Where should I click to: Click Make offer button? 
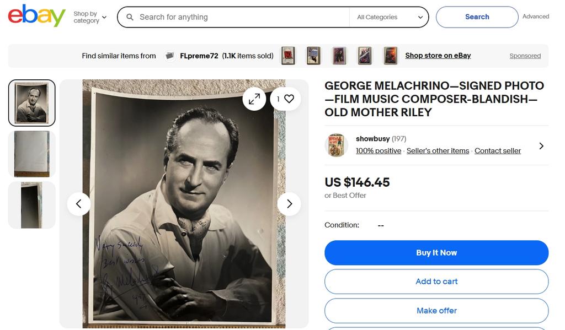(x=436, y=311)
